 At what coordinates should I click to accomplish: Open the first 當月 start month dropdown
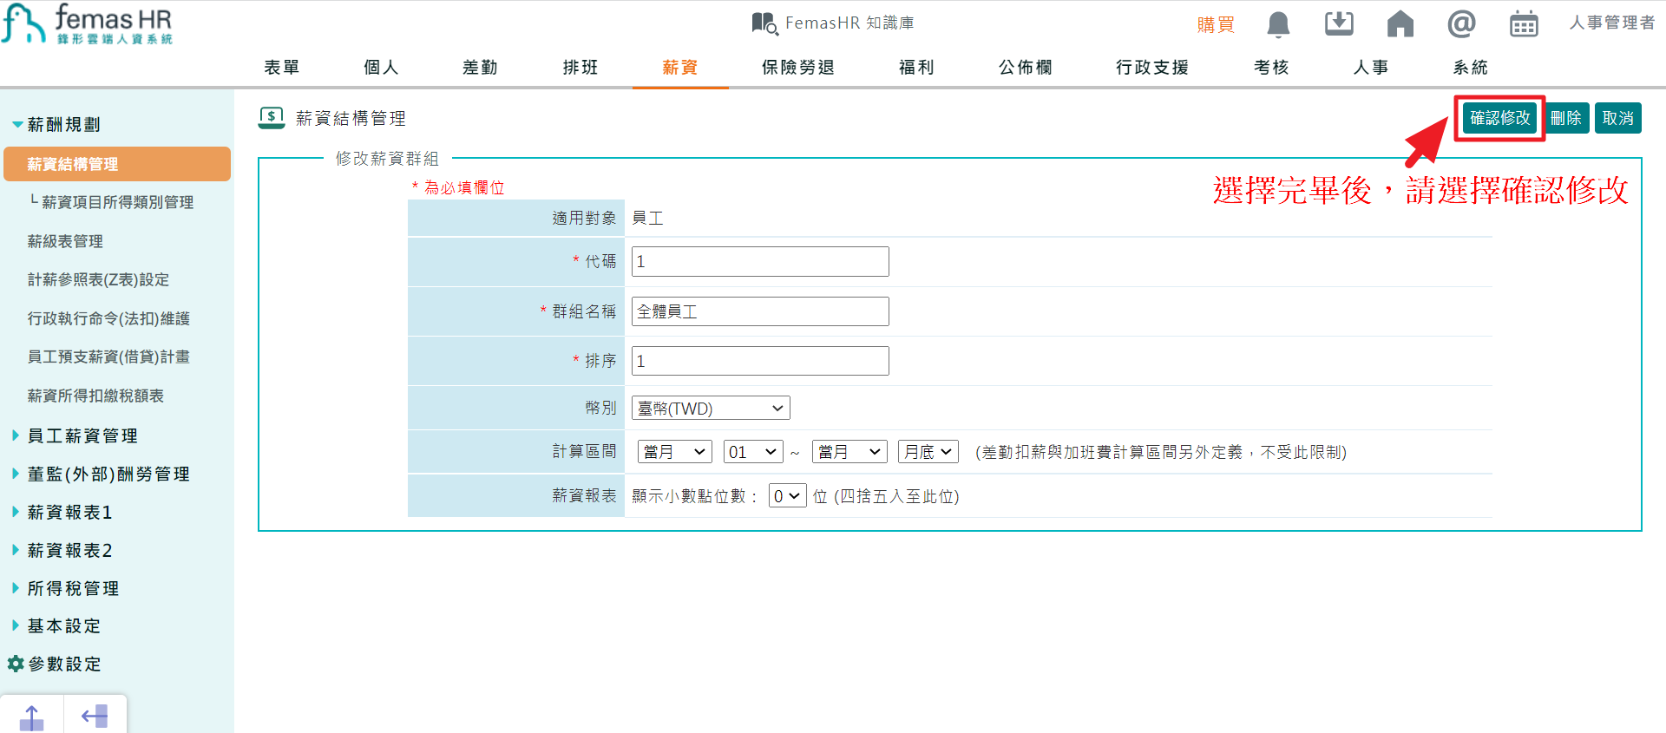tap(674, 452)
